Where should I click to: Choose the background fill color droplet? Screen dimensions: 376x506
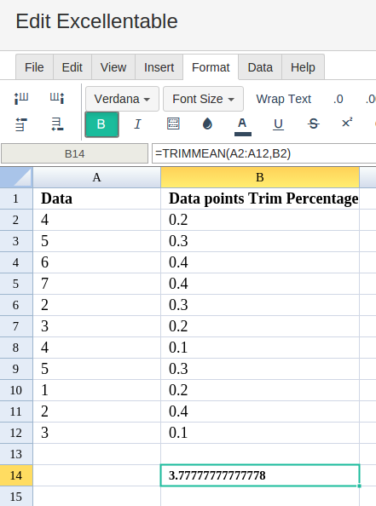pos(207,124)
